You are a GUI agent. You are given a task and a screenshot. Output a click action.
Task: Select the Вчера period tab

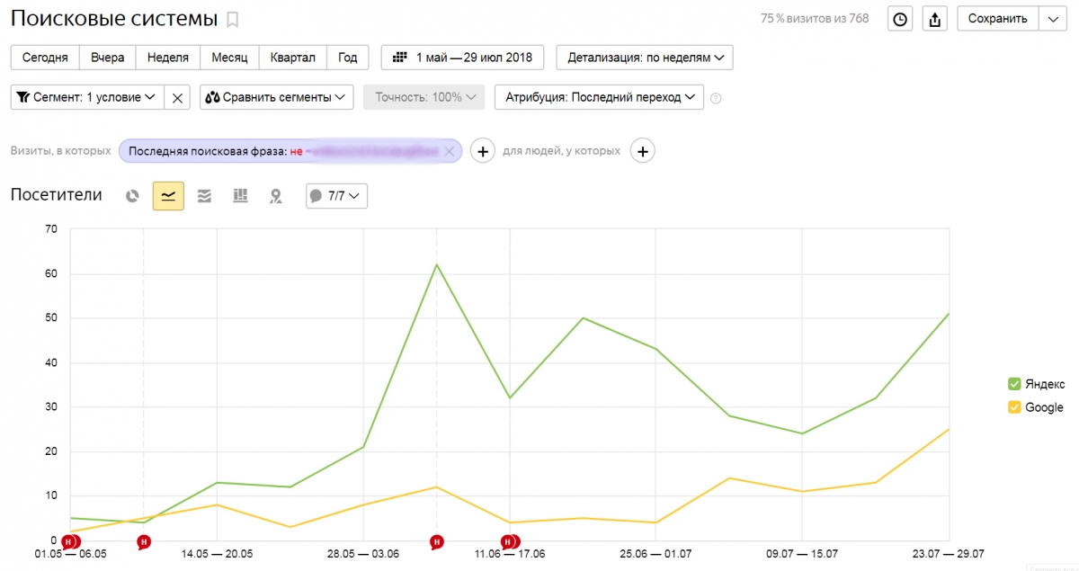[x=108, y=58]
